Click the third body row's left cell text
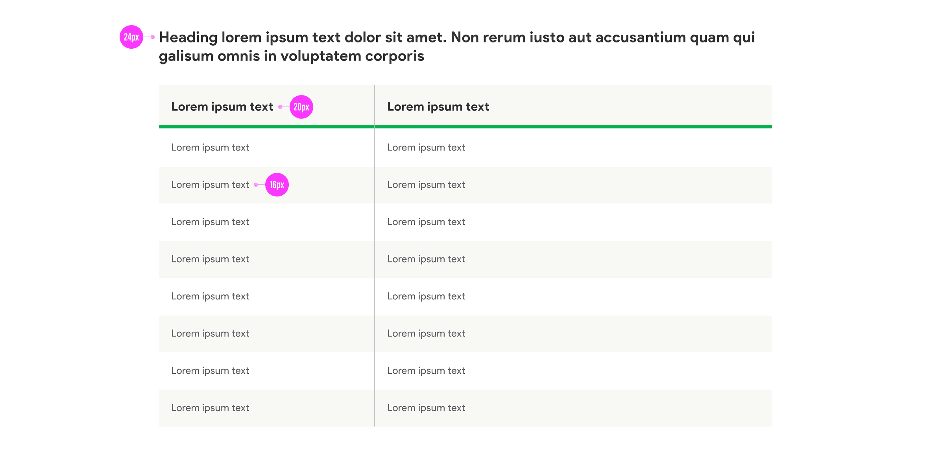This screenshot has width=931, height=459. (210, 222)
